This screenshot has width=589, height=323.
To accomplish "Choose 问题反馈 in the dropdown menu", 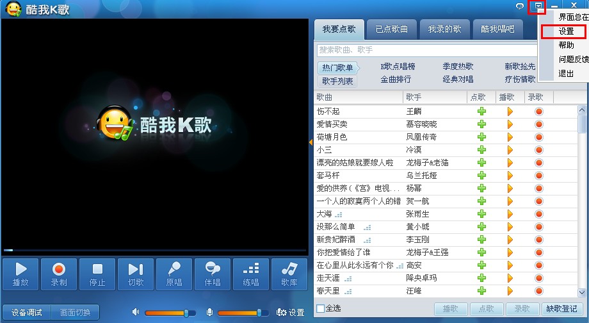I will (573, 59).
